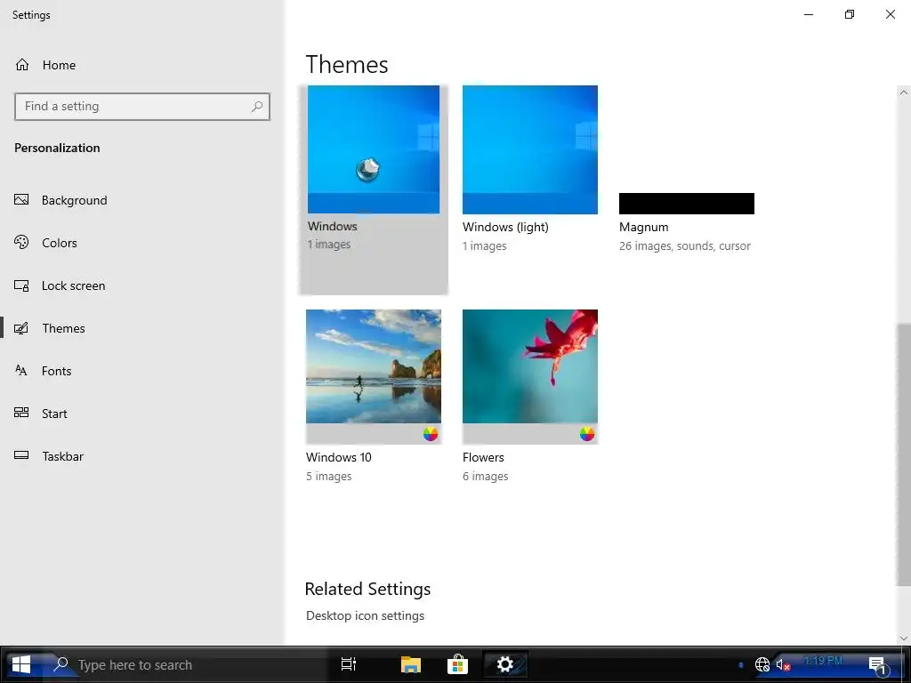Open the Action Center notification icon
Viewport: 911px width, 683px height.
(x=877, y=665)
